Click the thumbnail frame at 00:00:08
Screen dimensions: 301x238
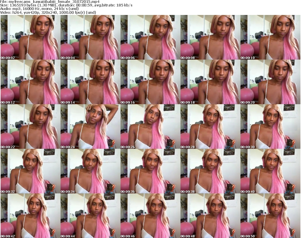click(210, 37)
